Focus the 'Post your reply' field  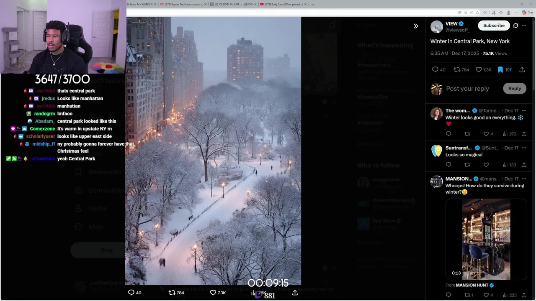(x=467, y=89)
